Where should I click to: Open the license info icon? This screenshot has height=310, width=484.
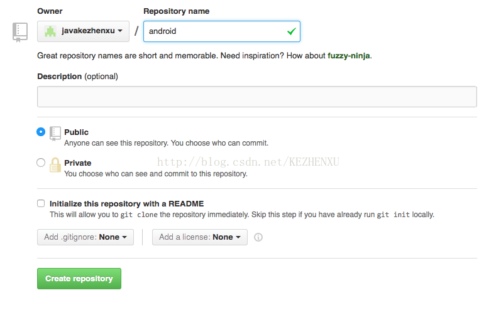click(258, 237)
